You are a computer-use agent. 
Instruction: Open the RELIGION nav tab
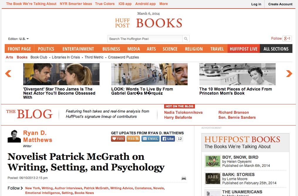pos(194,49)
